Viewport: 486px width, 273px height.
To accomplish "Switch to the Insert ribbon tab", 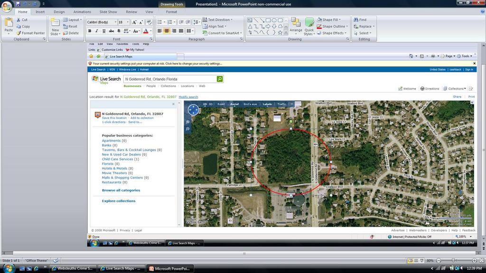I will [x=40, y=12].
